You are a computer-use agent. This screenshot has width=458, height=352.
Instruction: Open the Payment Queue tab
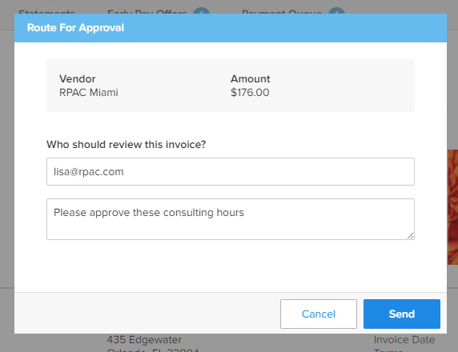pyautogui.click(x=282, y=12)
